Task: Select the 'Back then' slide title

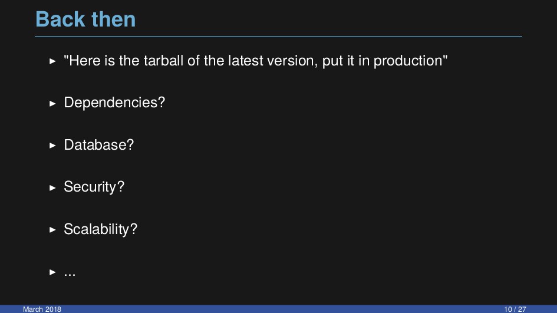Action: 85,19
